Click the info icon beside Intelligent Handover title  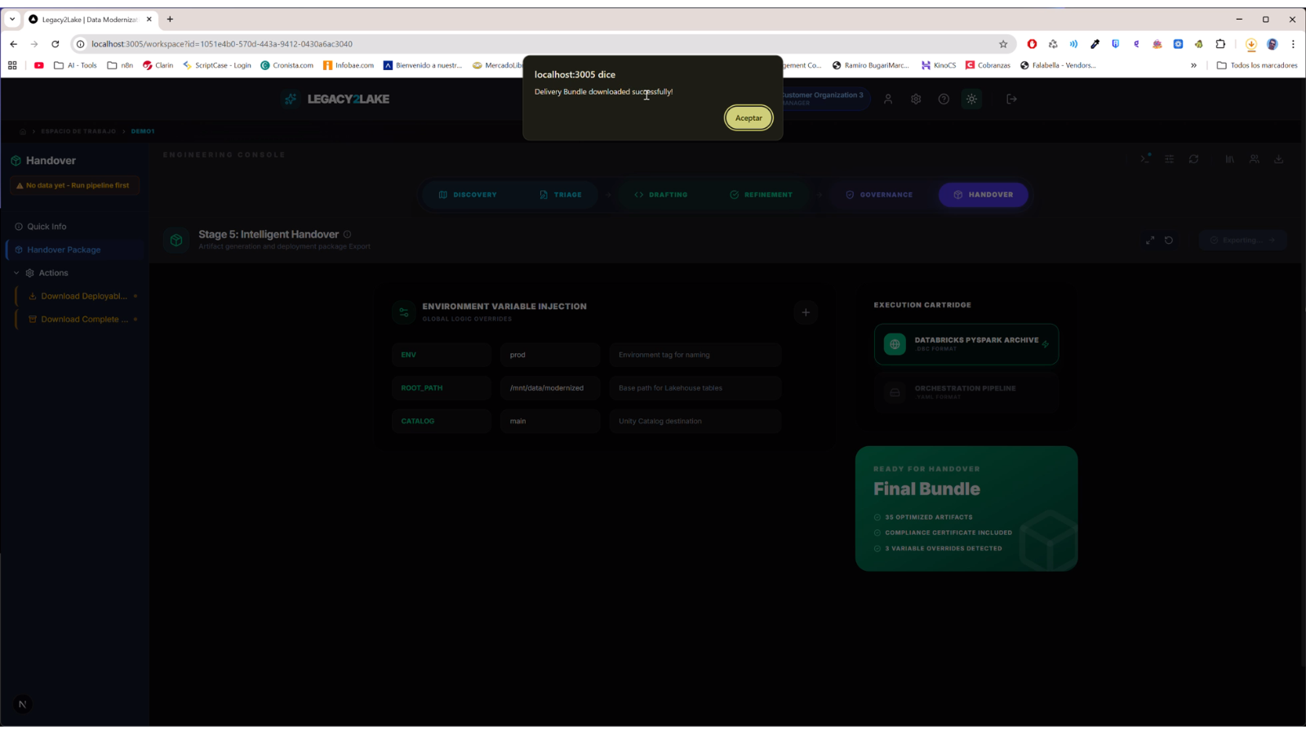point(348,234)
